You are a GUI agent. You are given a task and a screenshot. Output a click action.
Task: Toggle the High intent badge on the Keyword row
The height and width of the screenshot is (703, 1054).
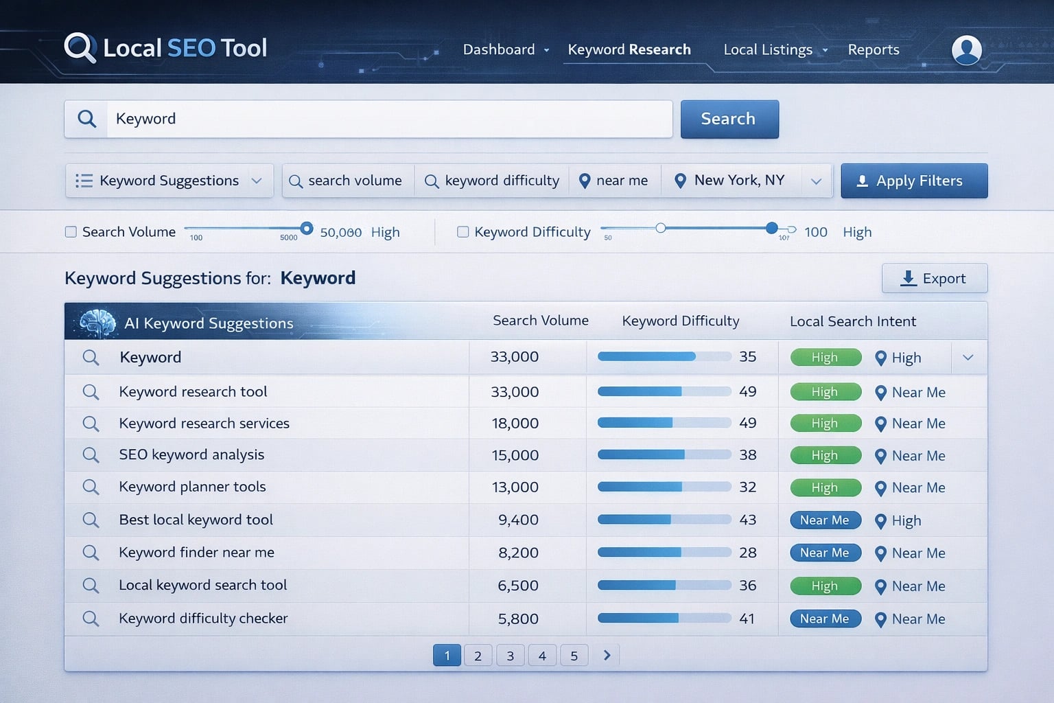(825, 357)
